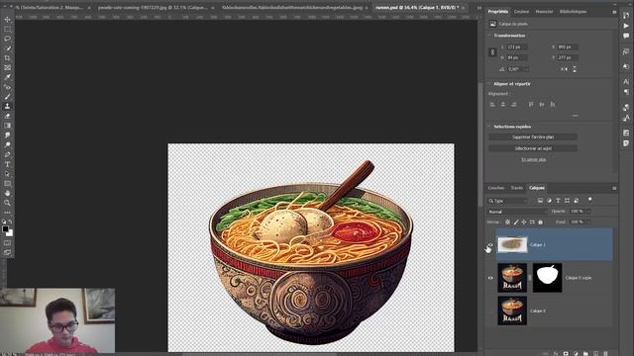634x356 pixels.
Task: Click the Create Adjustment Layer icon
Action: coord(576,353)
